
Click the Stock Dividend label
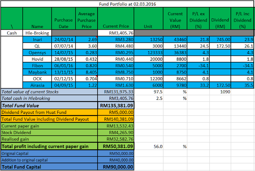point(49,132)
